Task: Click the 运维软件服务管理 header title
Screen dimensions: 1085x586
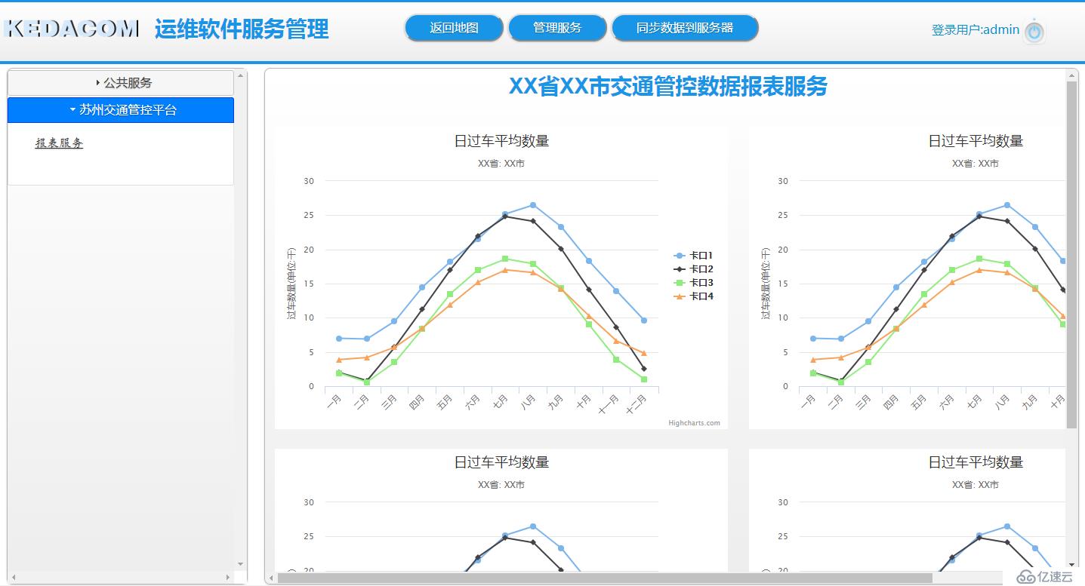Action: point(242,29)
